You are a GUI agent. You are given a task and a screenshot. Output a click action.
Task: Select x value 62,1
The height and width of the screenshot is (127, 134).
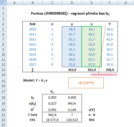point(92,59)
